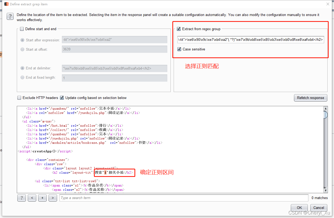The image size is (334, 218).
Task: Go to previous search match button
Action: (32, 198)
